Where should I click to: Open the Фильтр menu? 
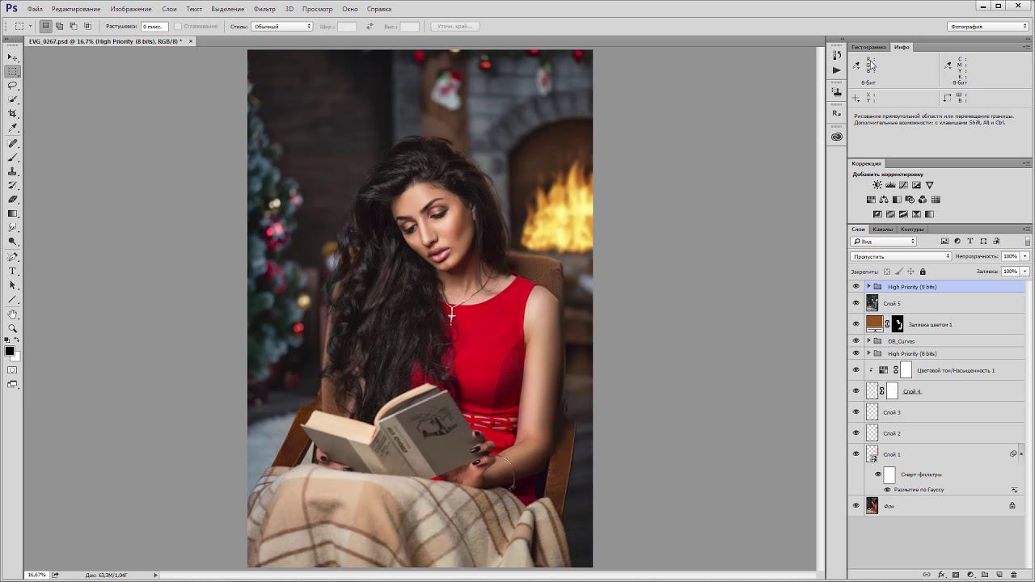tap(264, 9)
